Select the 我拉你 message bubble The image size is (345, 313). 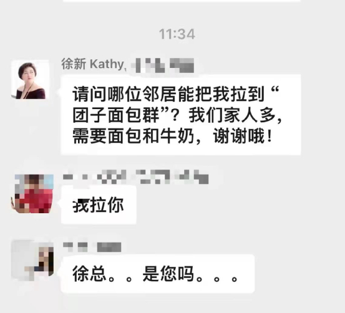pyautogui.click(x=99, y=205)
